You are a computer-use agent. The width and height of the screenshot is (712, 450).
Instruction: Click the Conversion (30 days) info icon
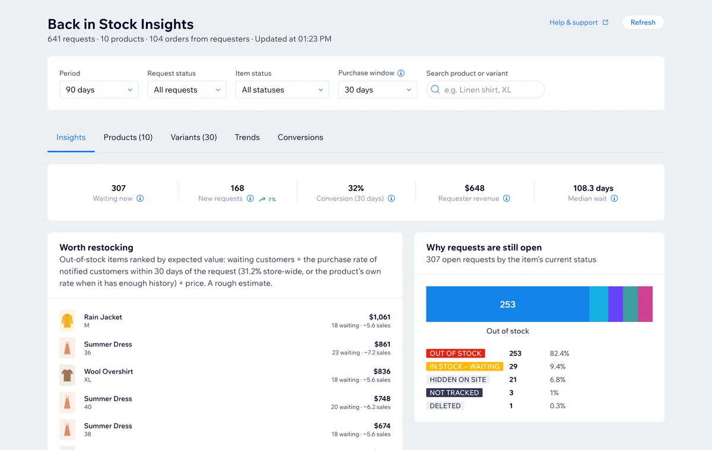(392, 199)
